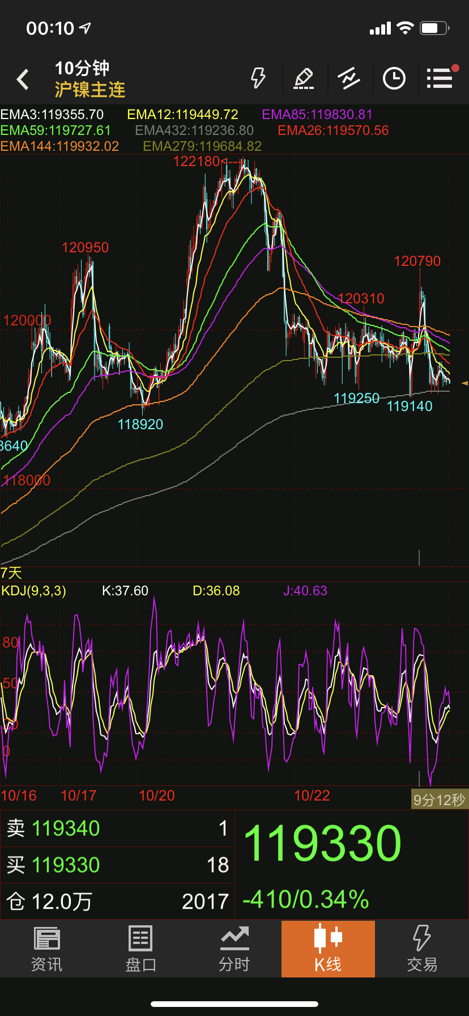
Task: Open the list menu with red dot
Action: 440,78
